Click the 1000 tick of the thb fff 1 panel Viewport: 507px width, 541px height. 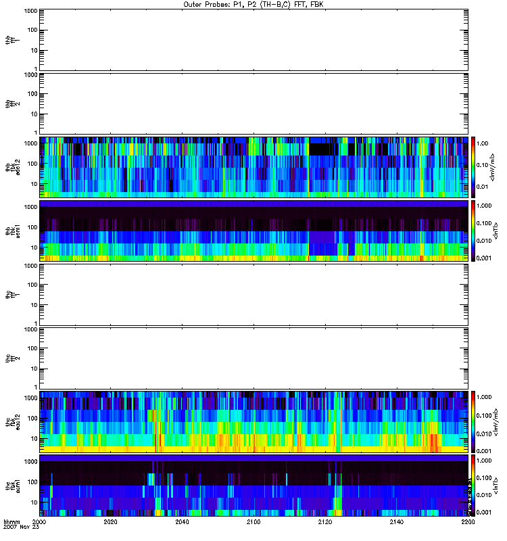(30, 11)
